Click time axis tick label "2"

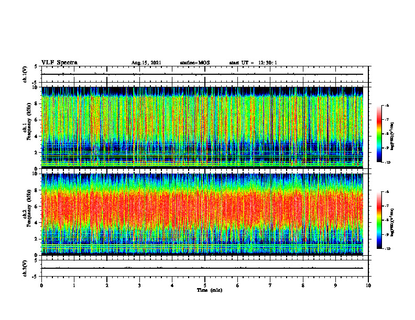107,285
